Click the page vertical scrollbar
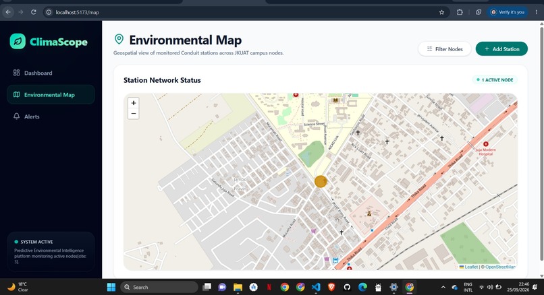This screenshot has height=295, width=544. tap(541, 142)
